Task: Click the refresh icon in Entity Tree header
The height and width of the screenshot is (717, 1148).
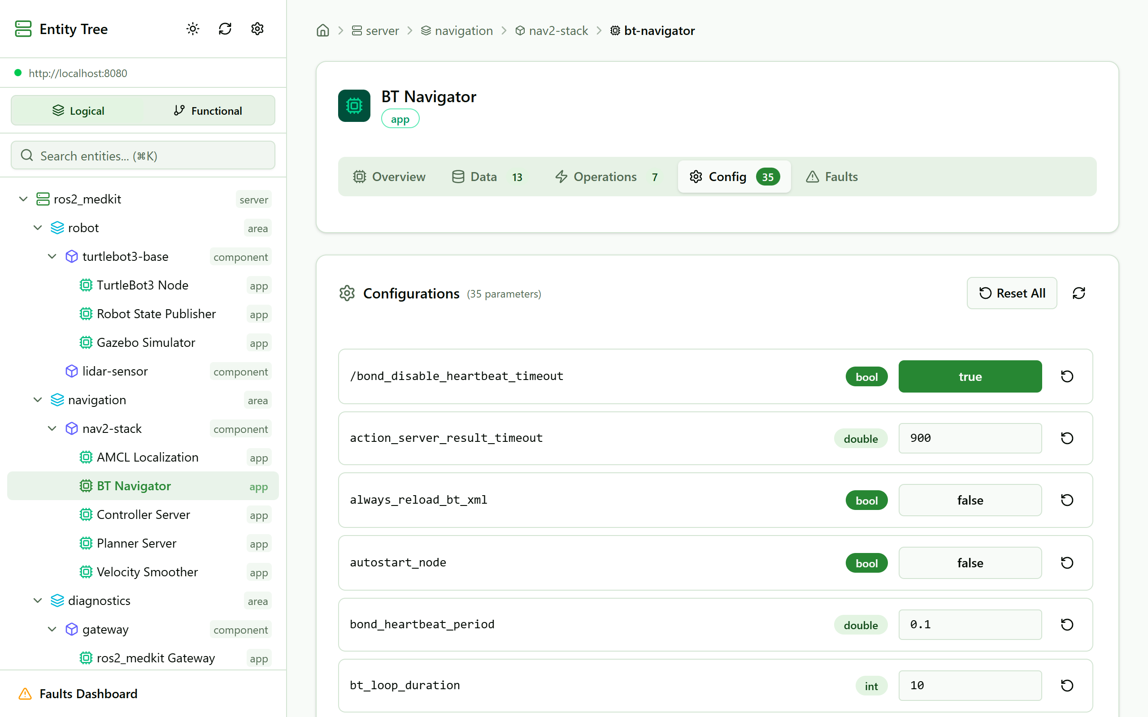Action: (x=225, y=29)
